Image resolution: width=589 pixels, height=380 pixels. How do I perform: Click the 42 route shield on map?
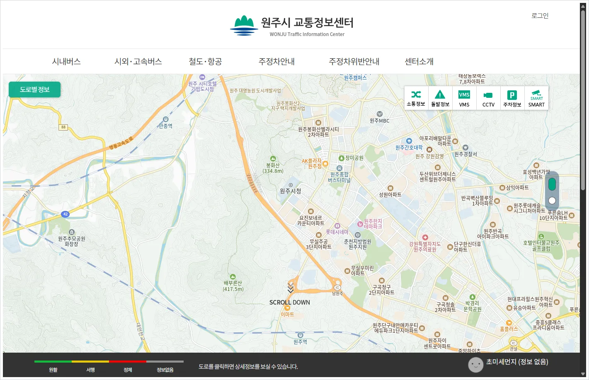[x=65, y=214]
